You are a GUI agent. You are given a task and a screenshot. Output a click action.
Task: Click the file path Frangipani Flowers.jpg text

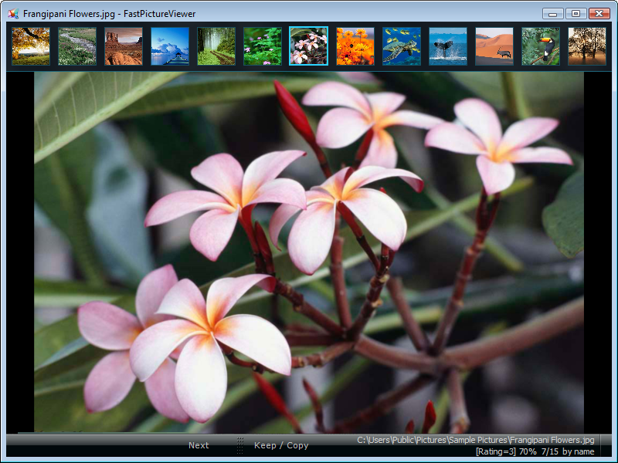pyautogui.click(x=476, y=440)
